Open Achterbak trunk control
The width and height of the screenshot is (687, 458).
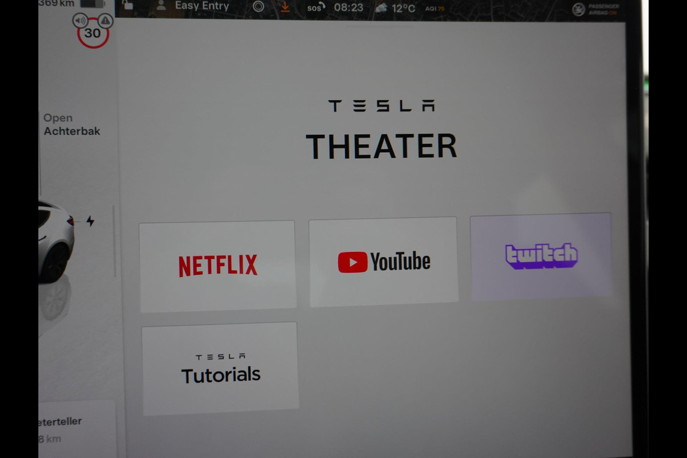tap(72, 124)
